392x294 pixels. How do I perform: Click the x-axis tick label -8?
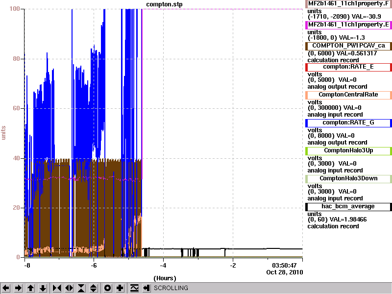[27, 266]
